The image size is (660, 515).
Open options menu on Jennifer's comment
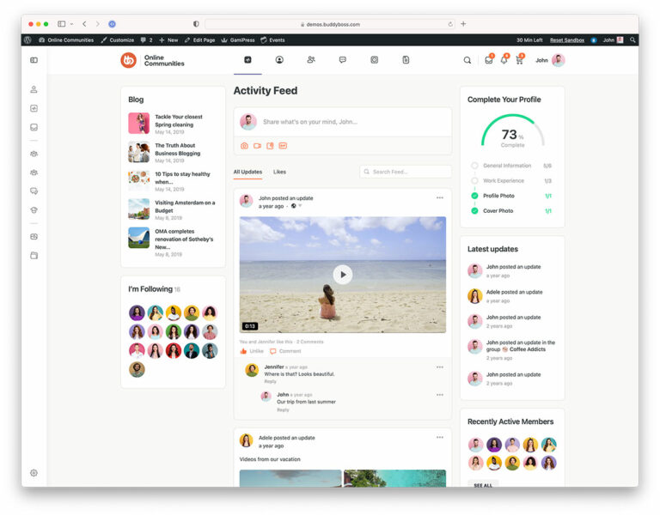439,367
